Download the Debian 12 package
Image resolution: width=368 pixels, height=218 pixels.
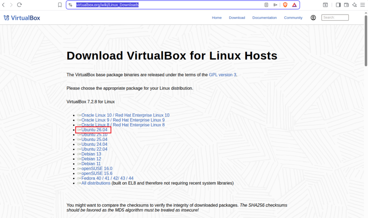(x=91, y=159)
